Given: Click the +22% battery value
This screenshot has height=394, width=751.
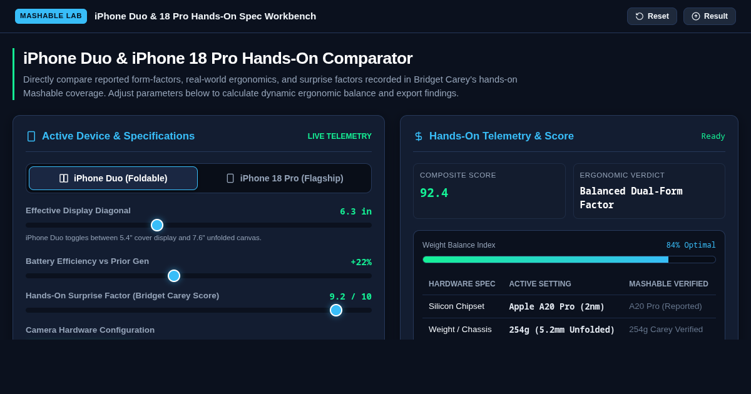Looking at the screenshot, I should [x=361, y=262].
